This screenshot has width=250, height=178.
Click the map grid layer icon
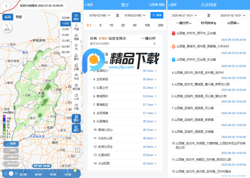point(77,150)
